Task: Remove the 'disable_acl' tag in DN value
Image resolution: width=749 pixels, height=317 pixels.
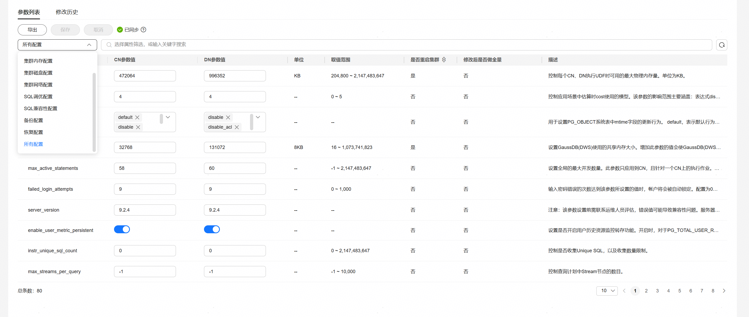Action: pos(237,127)
